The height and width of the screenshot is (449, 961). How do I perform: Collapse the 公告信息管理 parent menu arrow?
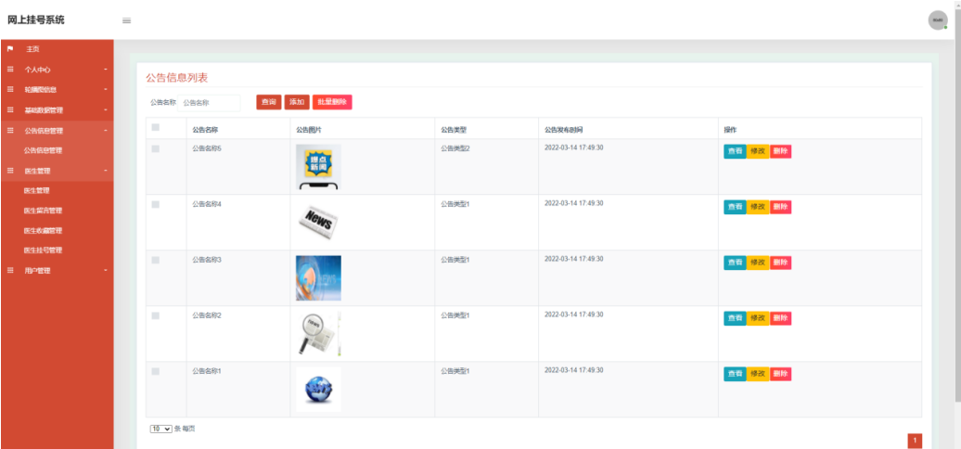[106, 131]
